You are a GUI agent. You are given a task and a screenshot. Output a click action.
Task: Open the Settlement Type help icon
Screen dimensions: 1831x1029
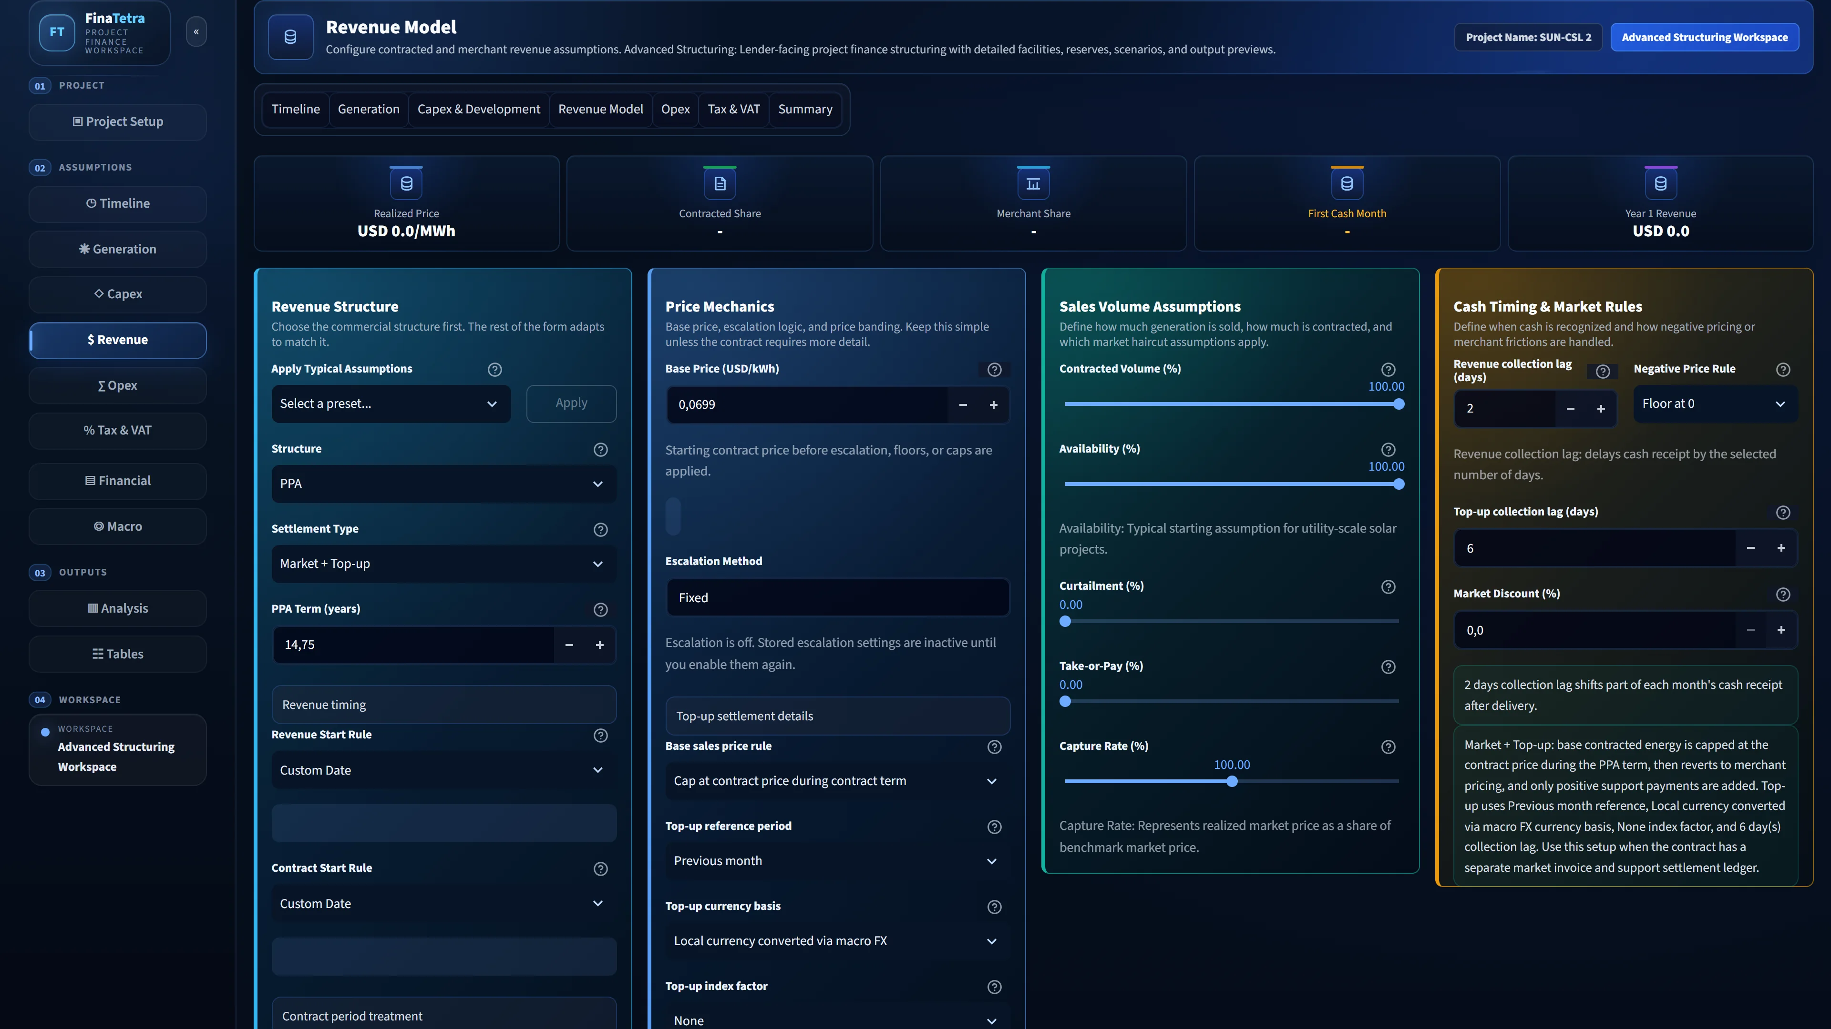601,530
